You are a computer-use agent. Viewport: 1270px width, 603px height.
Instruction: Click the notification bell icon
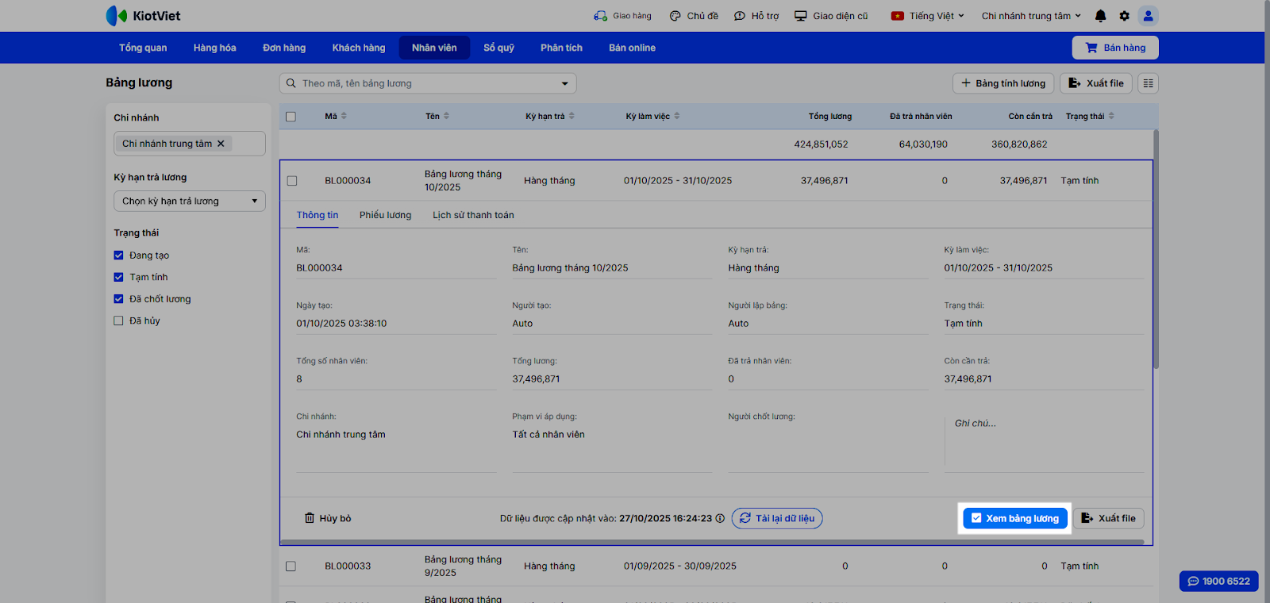1100,16
